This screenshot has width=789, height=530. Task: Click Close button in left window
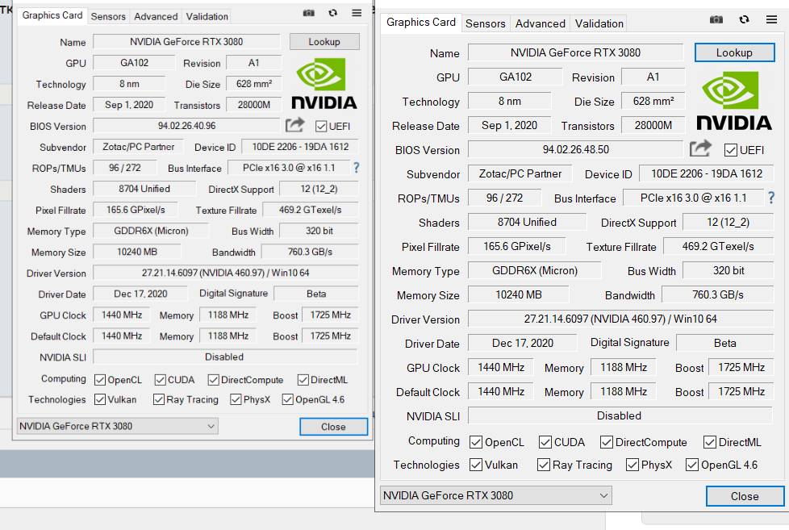(334, 427)
